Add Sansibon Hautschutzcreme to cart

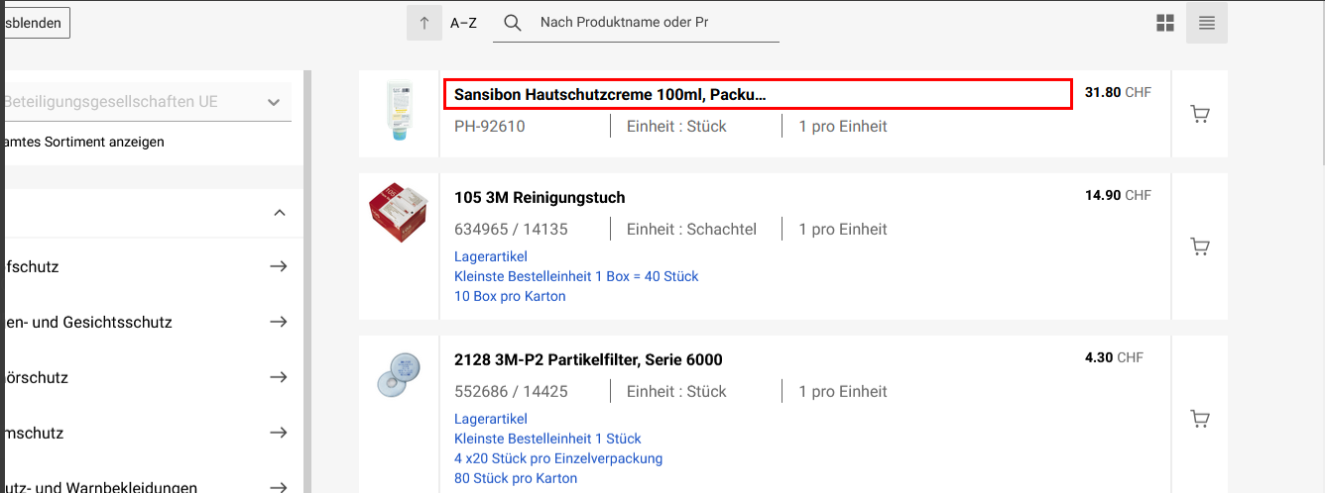[x=1200, y=115]
